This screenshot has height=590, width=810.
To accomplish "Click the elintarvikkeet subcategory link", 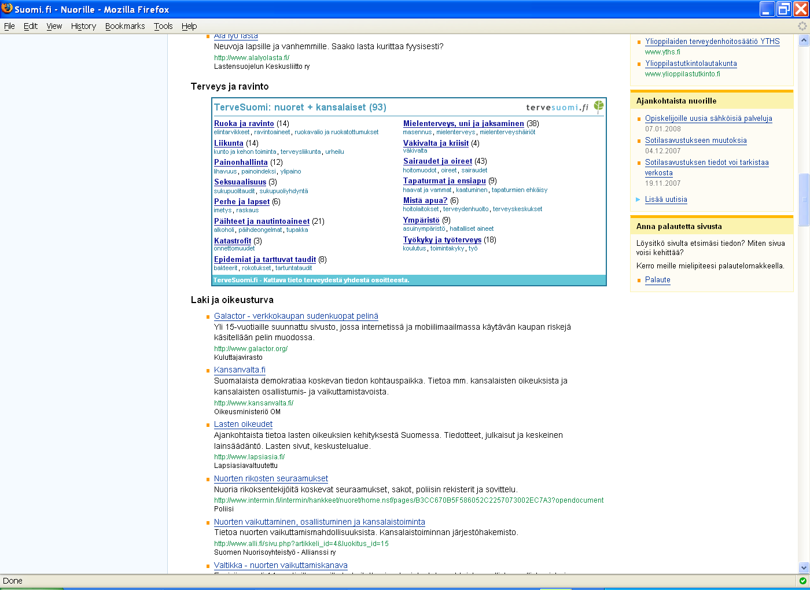I will point(232,132).
